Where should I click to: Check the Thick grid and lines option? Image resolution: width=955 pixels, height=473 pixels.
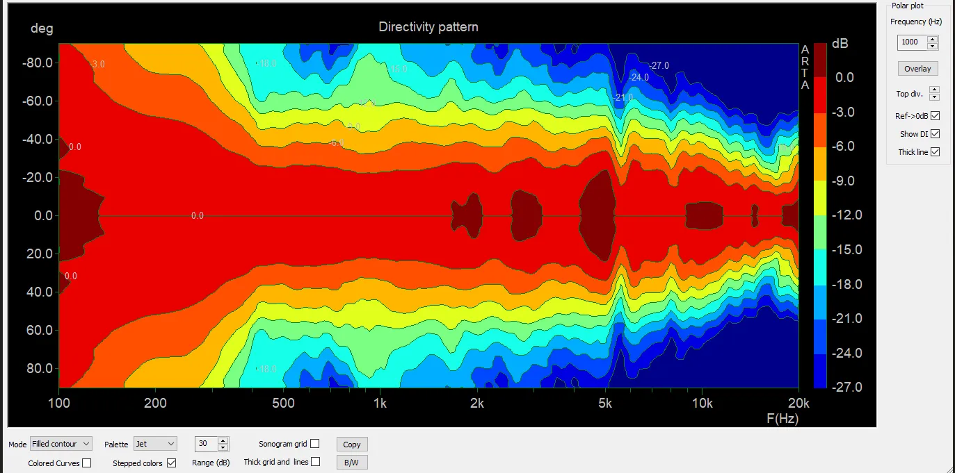click(315, 462)
